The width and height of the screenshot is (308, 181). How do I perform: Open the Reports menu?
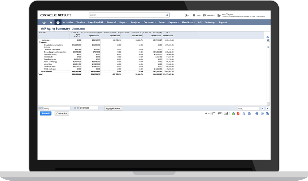[x=123, y=22]
